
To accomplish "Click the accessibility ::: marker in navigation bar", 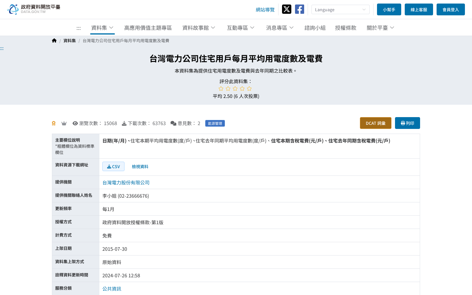I will tap(78, 28).
